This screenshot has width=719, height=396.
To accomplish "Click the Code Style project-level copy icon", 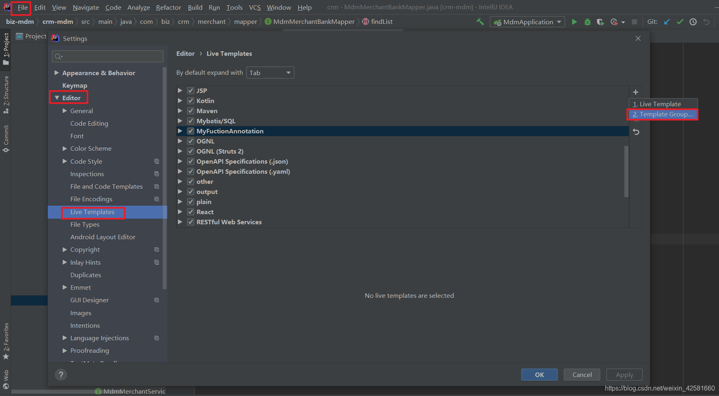I will tap(157, 161).
